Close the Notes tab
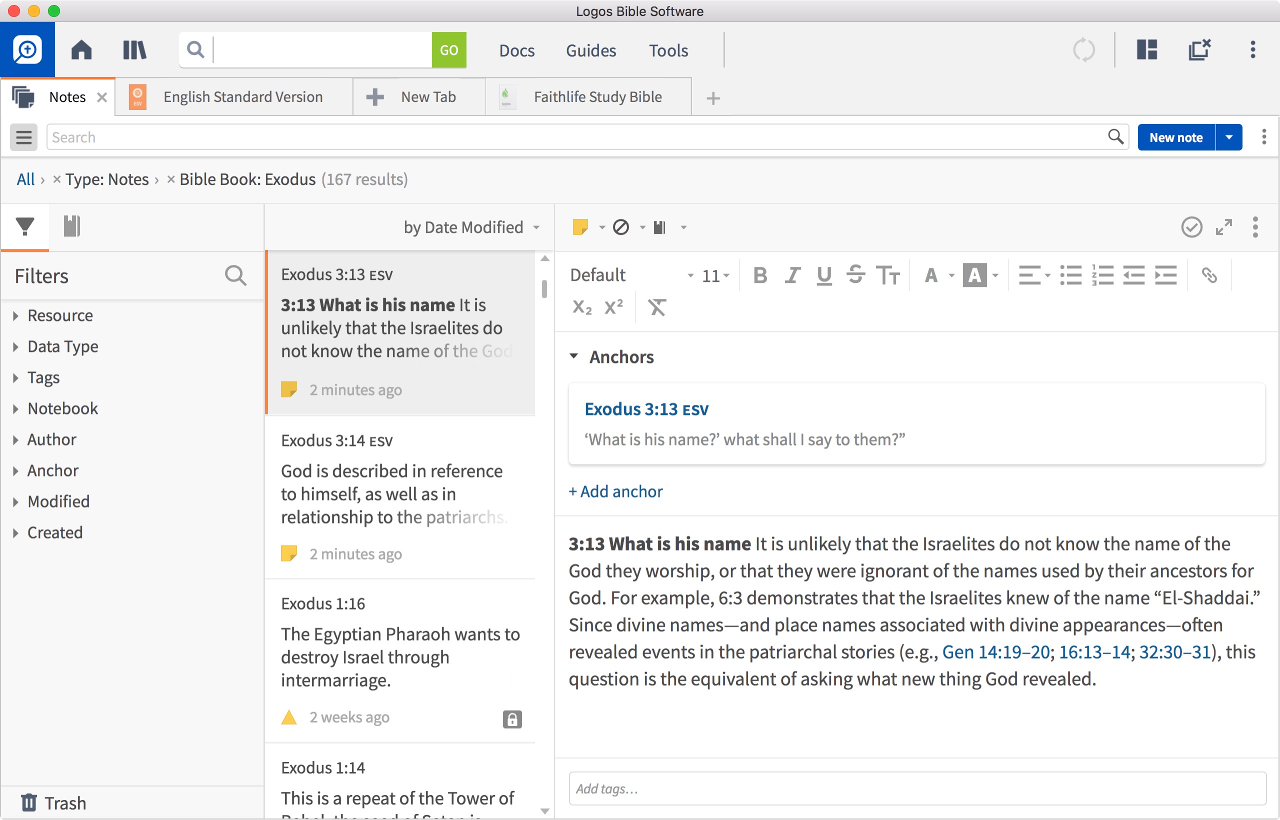 (x=101, y=97)
